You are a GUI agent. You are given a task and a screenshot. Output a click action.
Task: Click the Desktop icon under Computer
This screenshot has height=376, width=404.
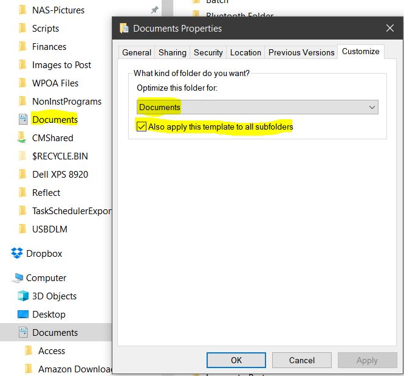23,315
